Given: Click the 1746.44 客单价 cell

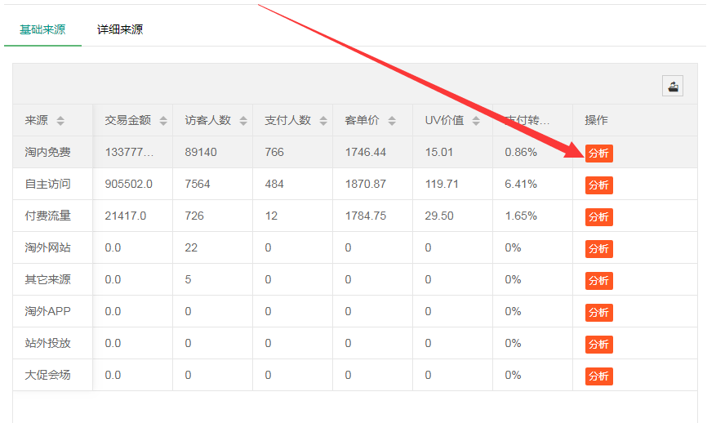Looking at the screenshot, I should [372, 152].
